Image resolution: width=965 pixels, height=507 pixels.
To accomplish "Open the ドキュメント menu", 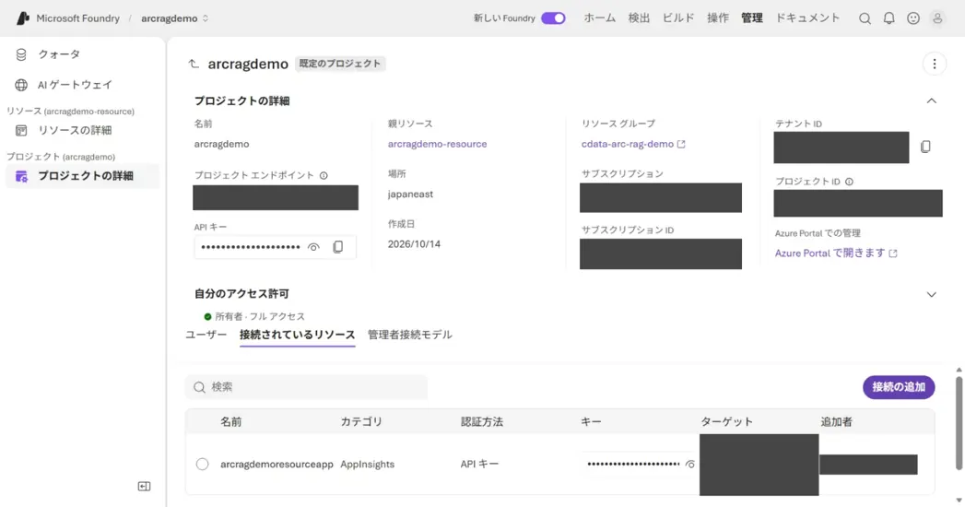I will click(x=807, y=18).
